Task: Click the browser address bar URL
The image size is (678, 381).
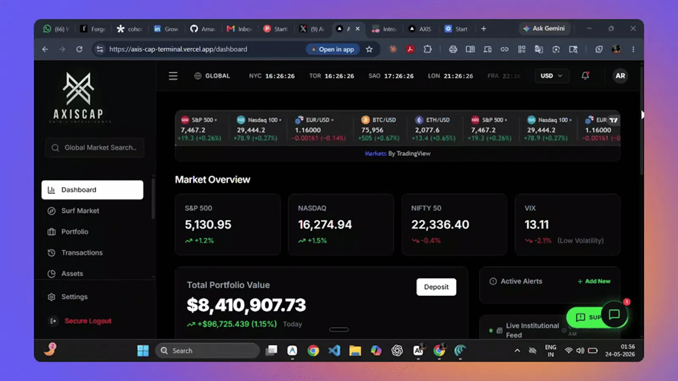Action: (178, 49)
